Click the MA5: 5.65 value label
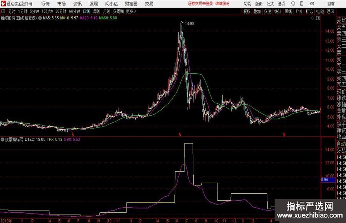346x223 pixels. [x=51, y=18]
